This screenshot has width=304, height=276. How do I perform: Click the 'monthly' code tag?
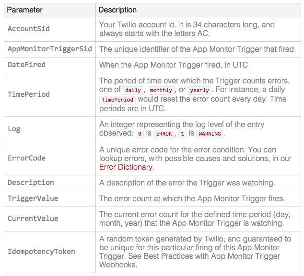pos(161,90)
